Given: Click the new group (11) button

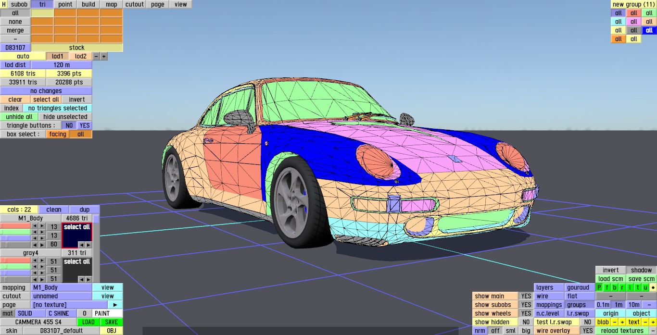Looking at the screenshot, I should point(634,4).
